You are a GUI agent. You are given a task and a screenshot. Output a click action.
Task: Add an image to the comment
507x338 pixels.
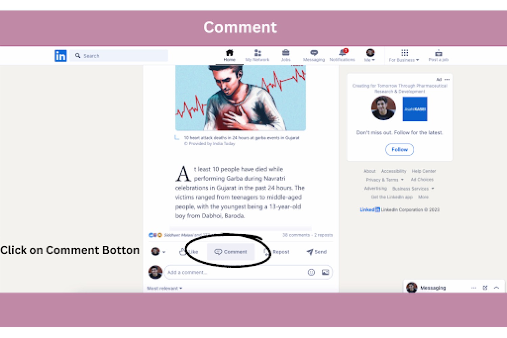pos(325,272)
